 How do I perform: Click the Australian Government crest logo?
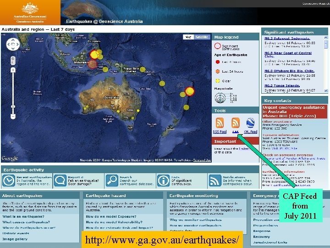[x=30, y=8]
